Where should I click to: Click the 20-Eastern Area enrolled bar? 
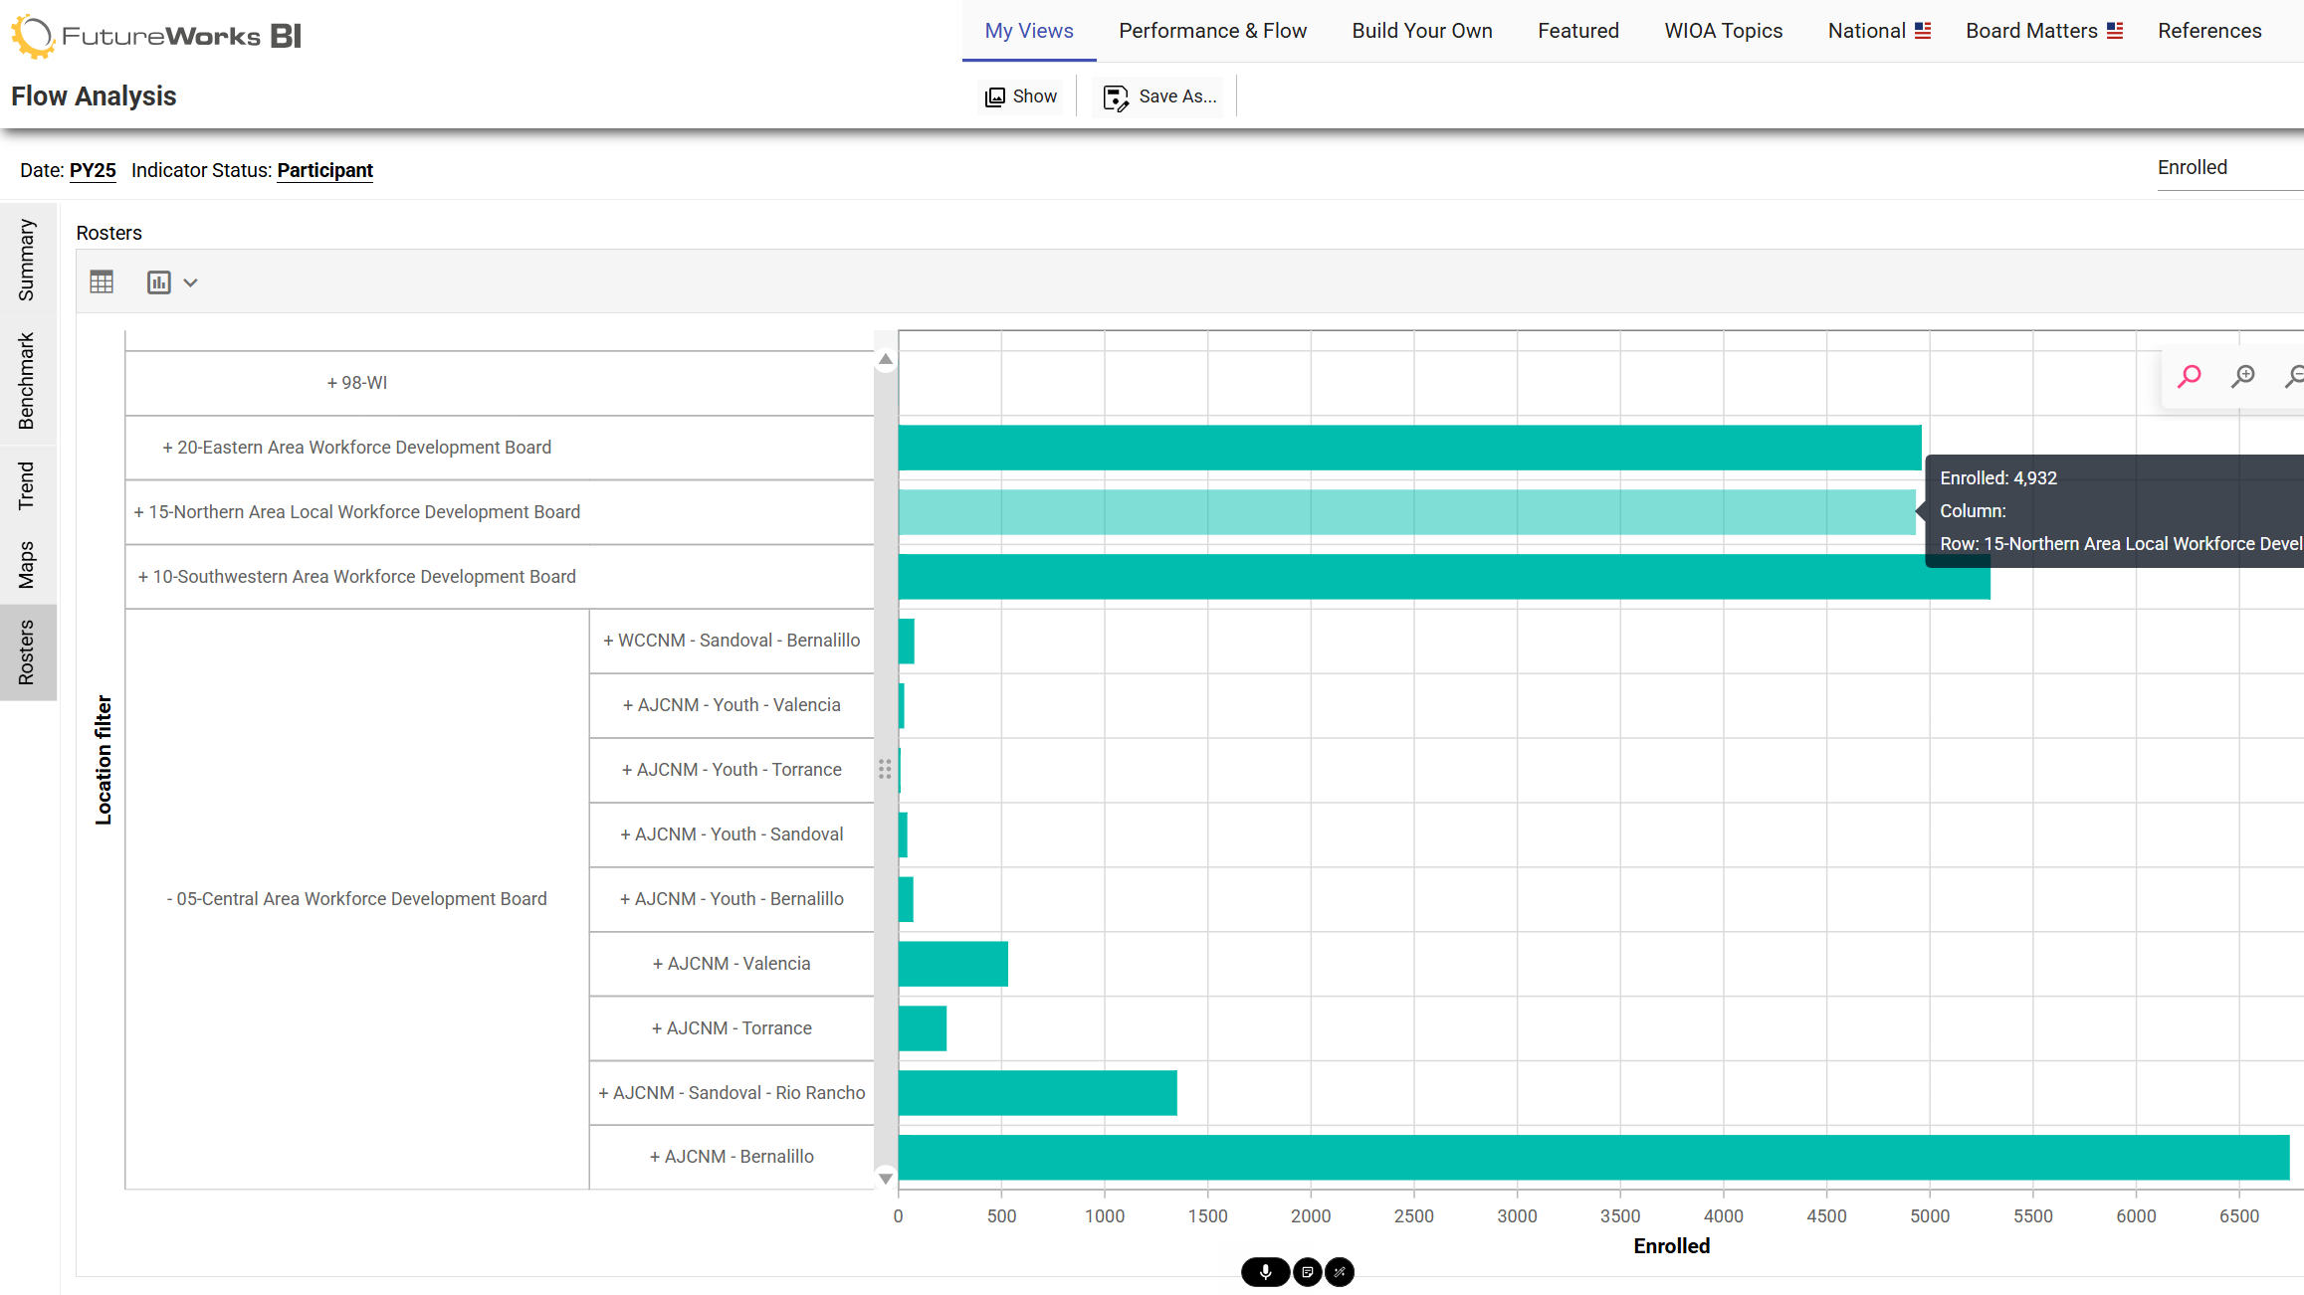point(1409,448)
